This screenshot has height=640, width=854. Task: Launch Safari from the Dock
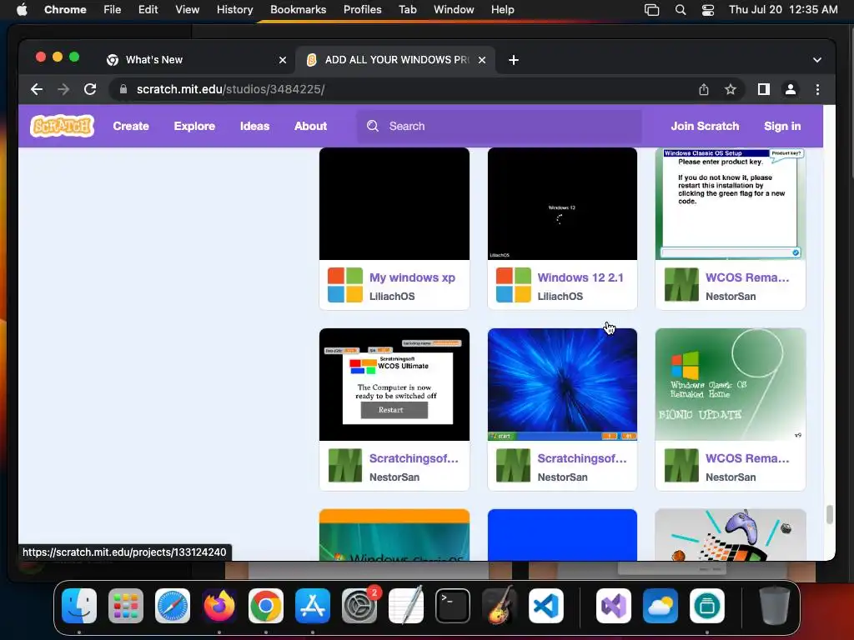pyautogui.click(x=173, y=606)
